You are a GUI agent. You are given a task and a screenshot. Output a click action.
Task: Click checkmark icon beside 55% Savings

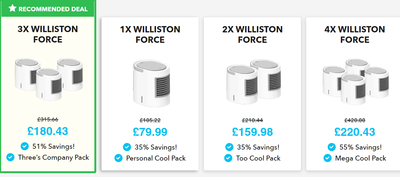click(x=332, y=147)
